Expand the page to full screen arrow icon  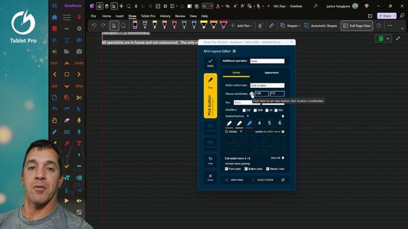[398, 38]
